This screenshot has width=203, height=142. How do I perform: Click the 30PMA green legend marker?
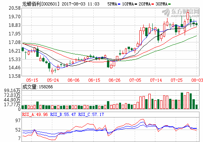tap(169, 4)
